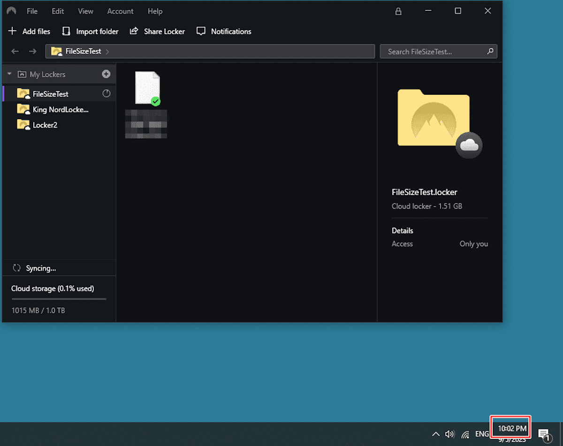Click the Cloud storage usage bar
Viewport: 563px width, 446px height.
pos(59,299)
